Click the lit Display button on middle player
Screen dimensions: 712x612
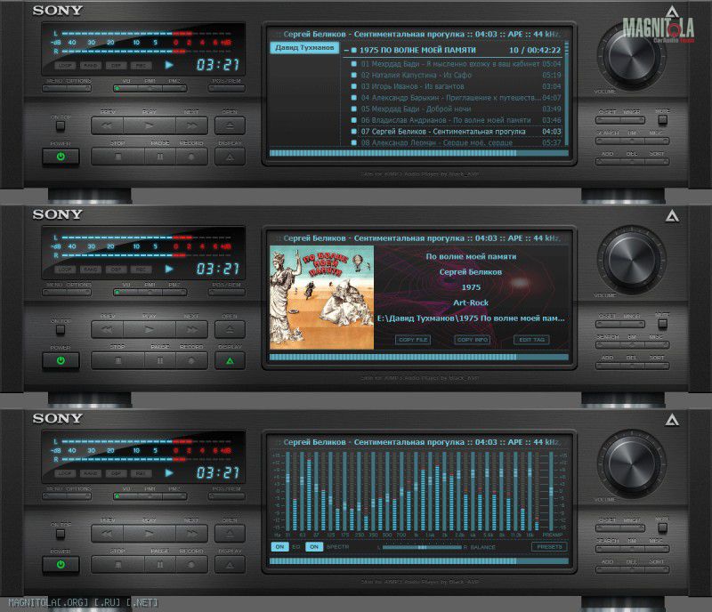[230, 360]
